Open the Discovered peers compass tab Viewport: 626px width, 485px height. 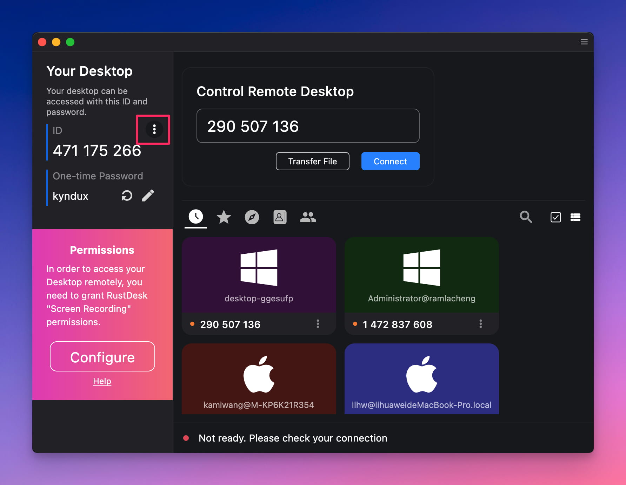tap(252, 217)
